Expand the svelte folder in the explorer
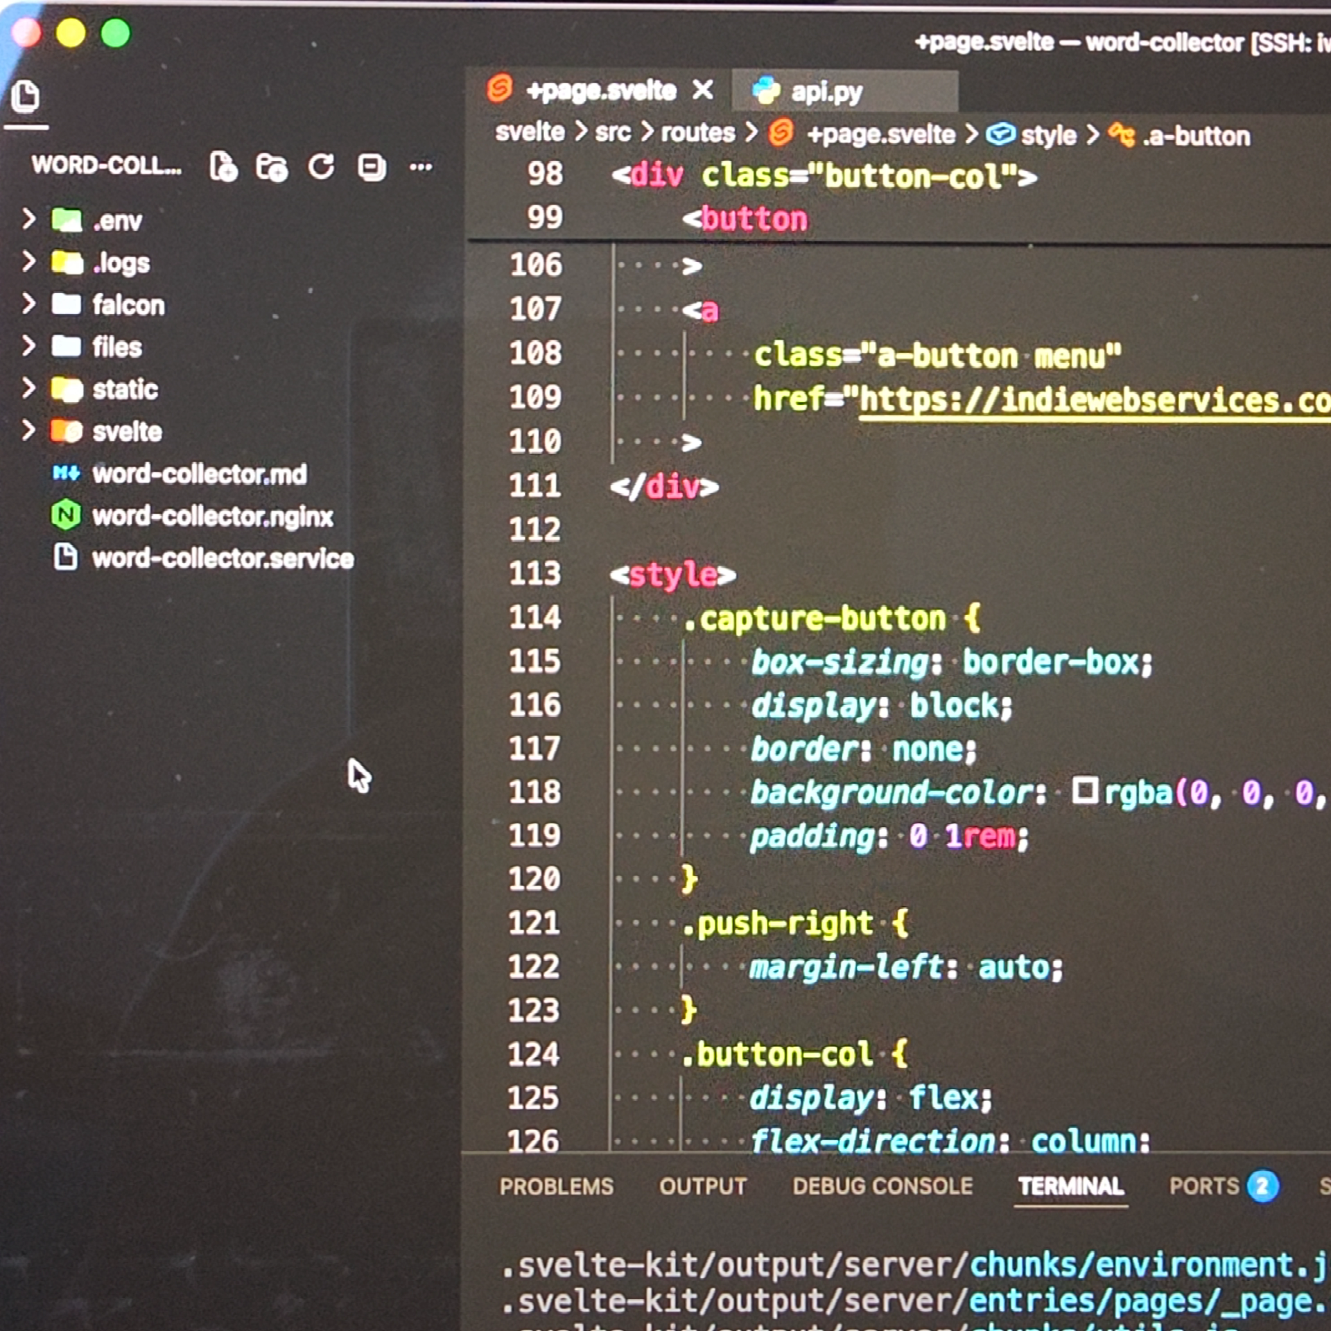 tap(127, 431)
